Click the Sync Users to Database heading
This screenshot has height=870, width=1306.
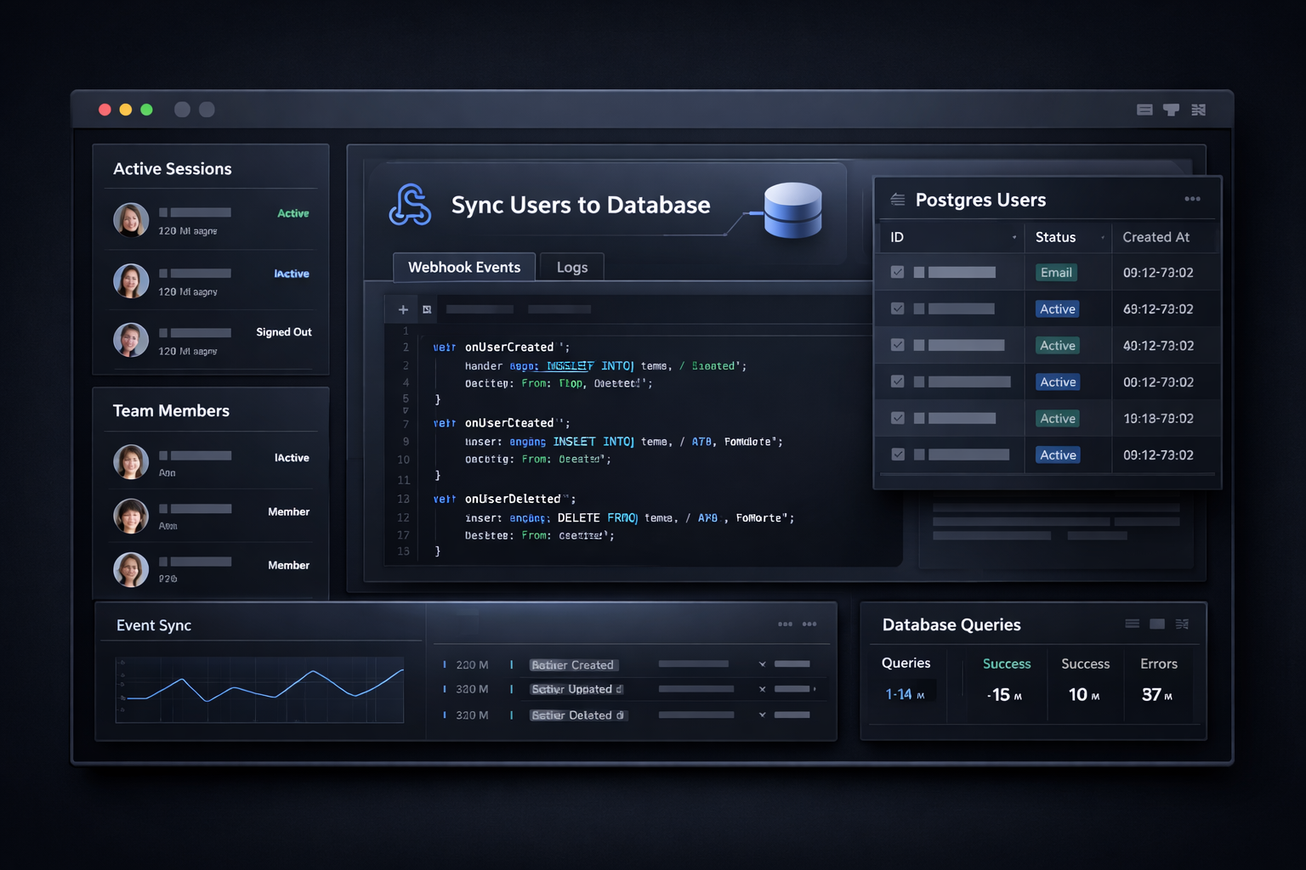point(581,205)
